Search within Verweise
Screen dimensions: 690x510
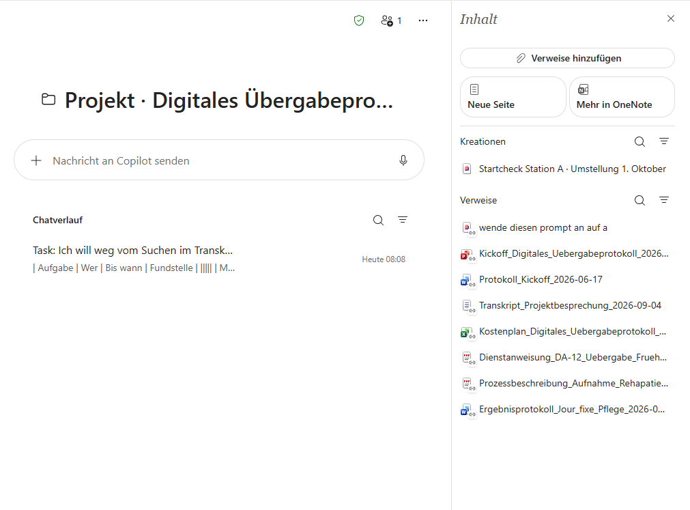(639, 200)
